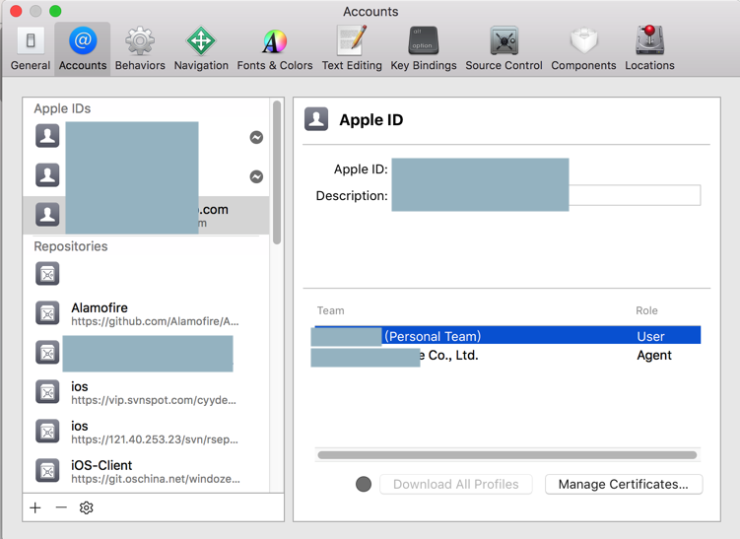Open Key Bindings preferences
The width and height of the screenshot is (740, 539).
coord(424,49)
